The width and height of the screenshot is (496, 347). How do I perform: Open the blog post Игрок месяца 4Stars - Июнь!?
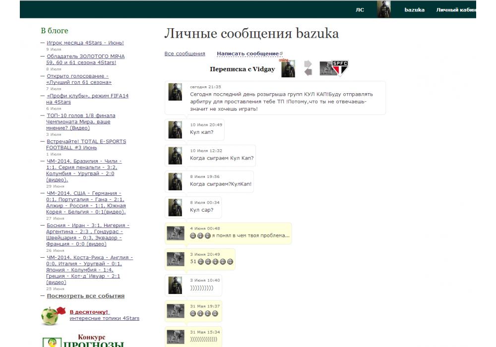(x=85, y=43)
